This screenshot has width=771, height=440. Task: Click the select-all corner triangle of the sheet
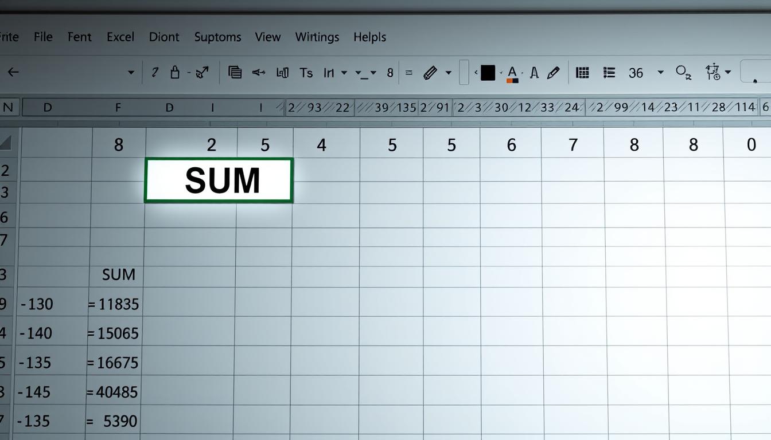6,143
